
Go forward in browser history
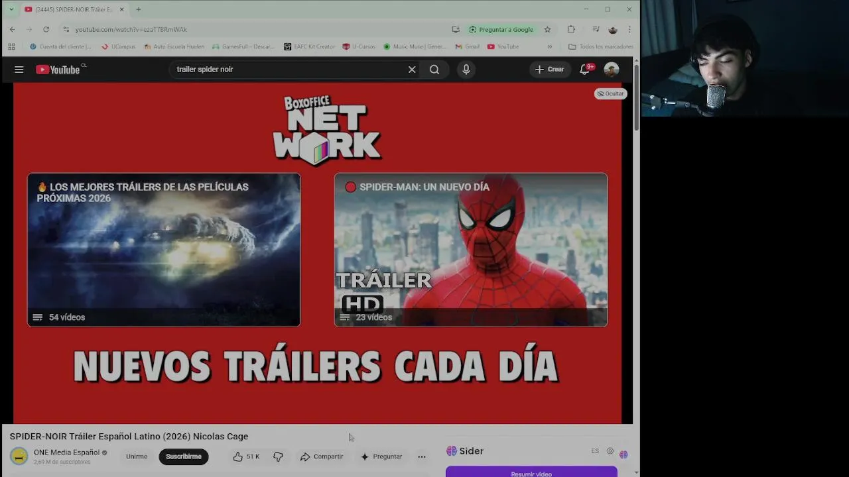click(29, 29)
